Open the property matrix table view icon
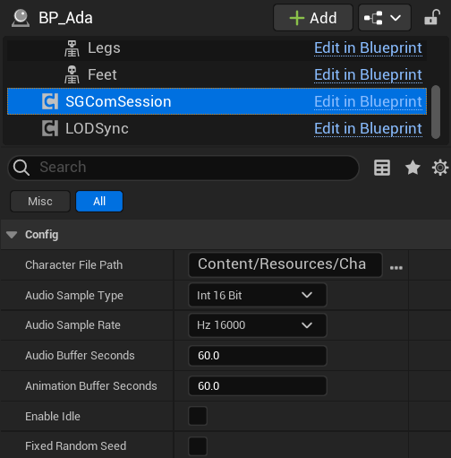Screen dimensions: 451x458 point(382,168)
